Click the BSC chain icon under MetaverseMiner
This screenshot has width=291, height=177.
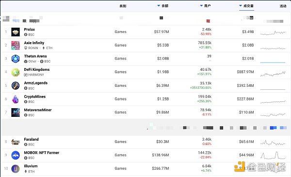pos(26,115)
